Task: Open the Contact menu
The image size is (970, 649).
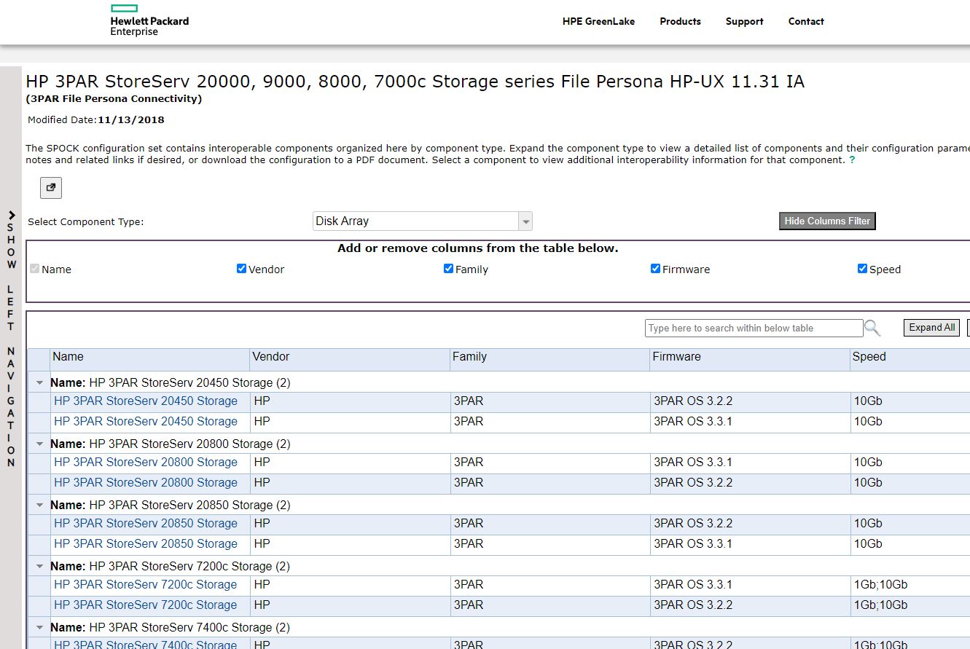Action: [806, 22]
